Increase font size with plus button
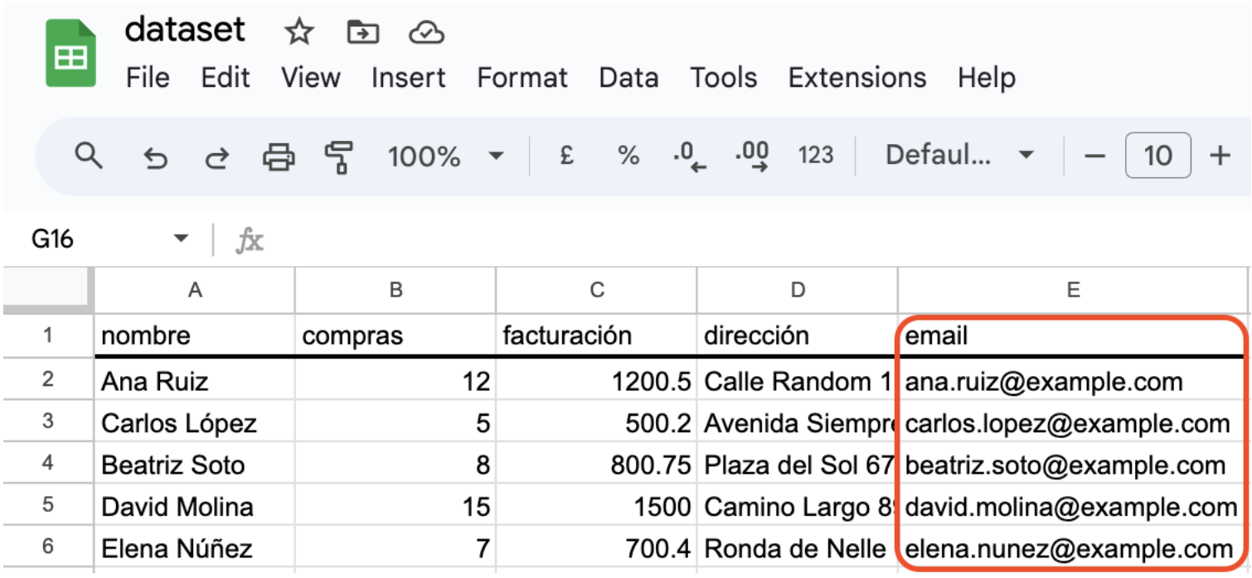The image size is (1252, 578). [1220, 156]
